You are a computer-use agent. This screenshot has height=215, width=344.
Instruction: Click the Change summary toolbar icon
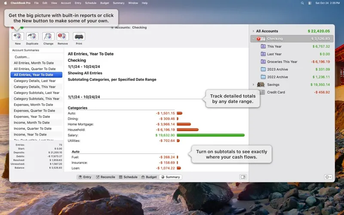coord(48,37)
